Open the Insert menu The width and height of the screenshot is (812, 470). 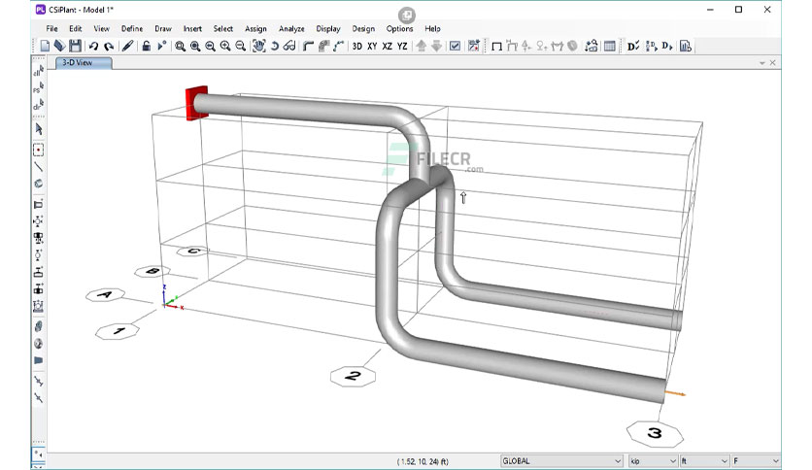192,28
